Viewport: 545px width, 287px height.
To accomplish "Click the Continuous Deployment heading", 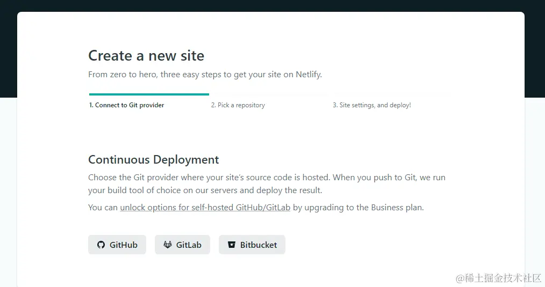I will point(154,160).
